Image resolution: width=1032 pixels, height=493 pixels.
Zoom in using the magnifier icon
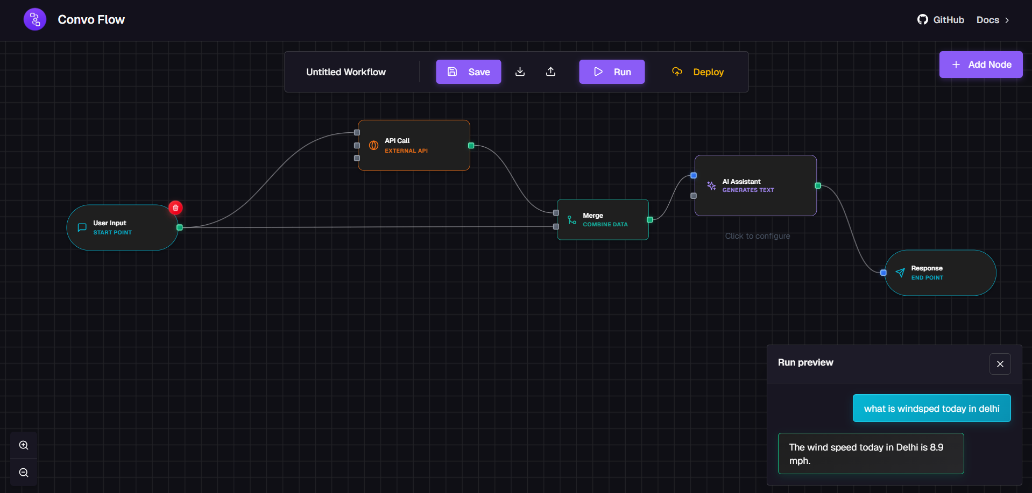tap(24, 445)
